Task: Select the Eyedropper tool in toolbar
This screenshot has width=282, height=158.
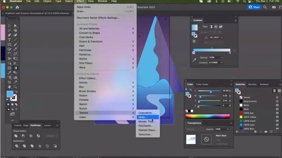Action: coord(9,72)
